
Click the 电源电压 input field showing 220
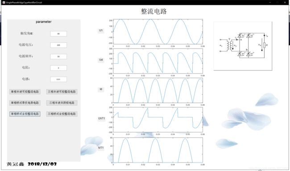[58, 45]
